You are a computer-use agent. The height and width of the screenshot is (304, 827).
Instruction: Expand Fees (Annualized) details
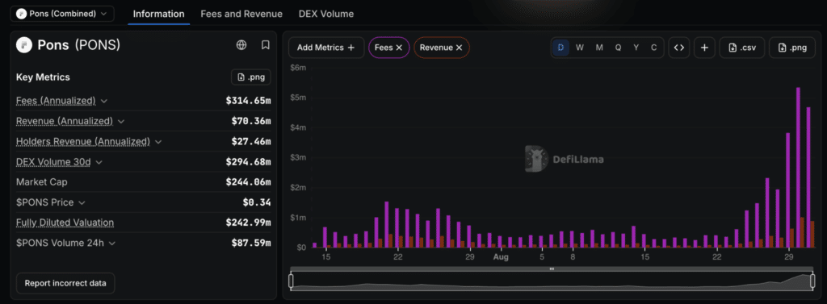[104, 101]
